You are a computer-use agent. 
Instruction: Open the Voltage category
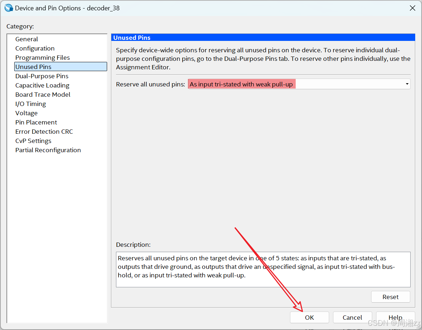[26, 113]
